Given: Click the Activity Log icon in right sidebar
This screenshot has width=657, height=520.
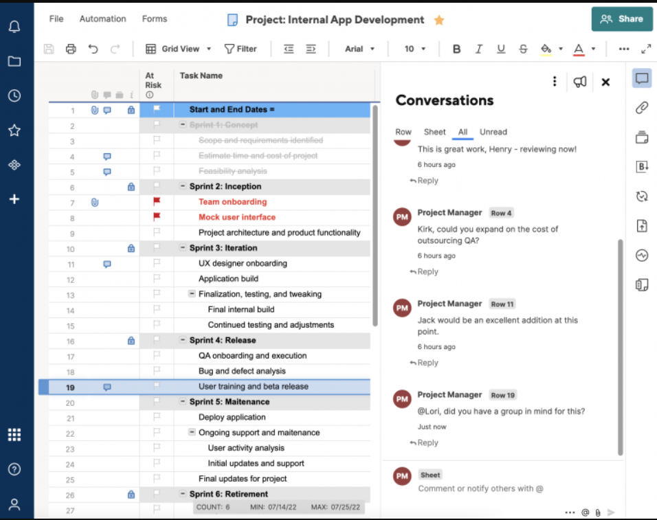Looking at the screenshot, I should (x=642, y=256).
